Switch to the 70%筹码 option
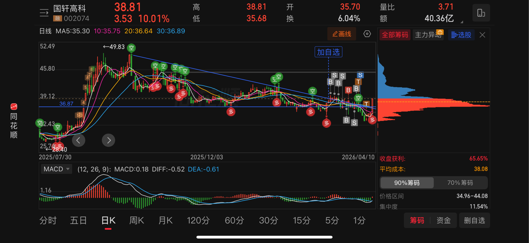The height and width of the screenshot is (243, 529). click(460, 183)
